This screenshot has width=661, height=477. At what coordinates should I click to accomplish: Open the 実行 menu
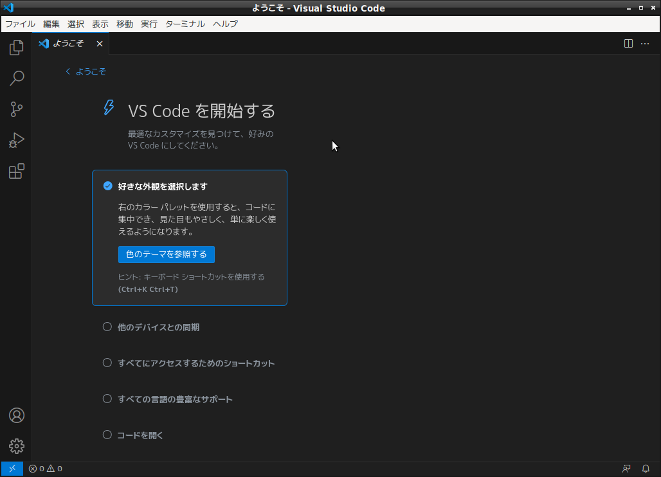(x=149, y=24)
